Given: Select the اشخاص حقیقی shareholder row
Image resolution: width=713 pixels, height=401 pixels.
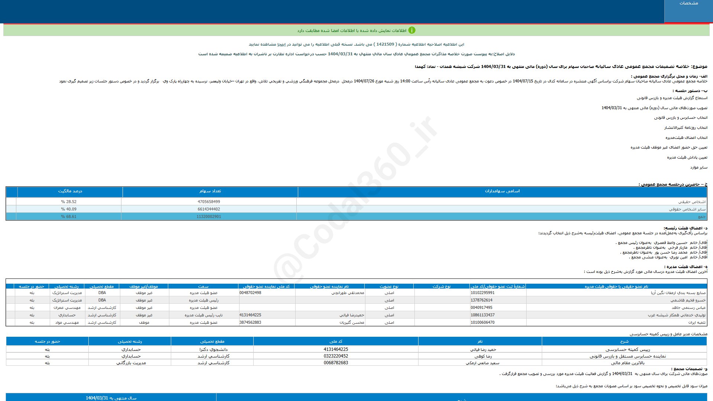Looking at the screenshot, I should 692,202.
